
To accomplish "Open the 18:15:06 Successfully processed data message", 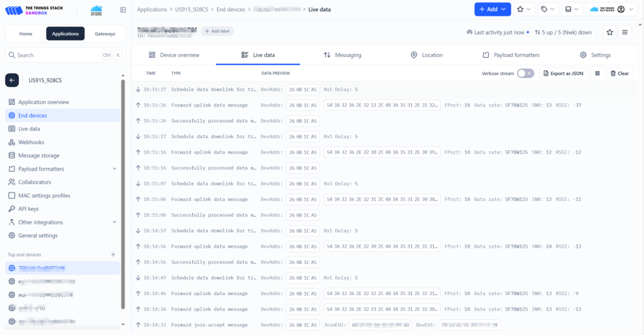I will point(384,215).
